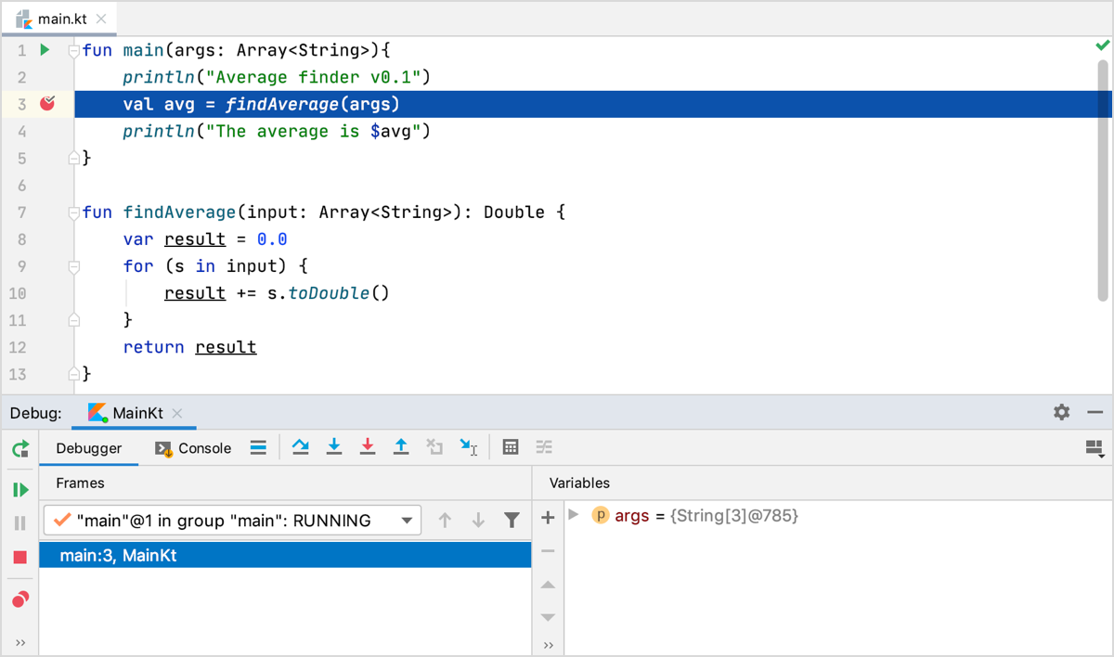Stop the debug session
The height and width of the screenshot is (657, 1114).
(x=20, y=556)
